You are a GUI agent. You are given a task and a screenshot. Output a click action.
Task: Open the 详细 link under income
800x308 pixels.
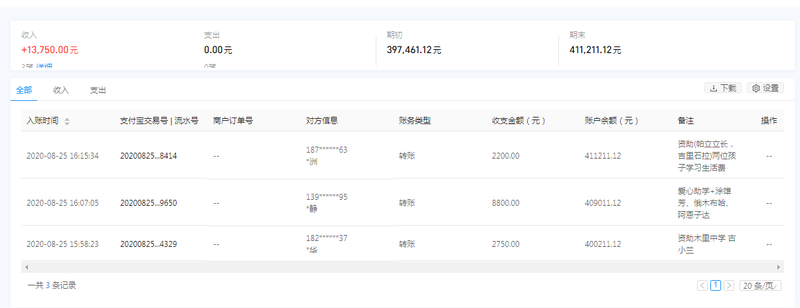(x=44, y=66)
